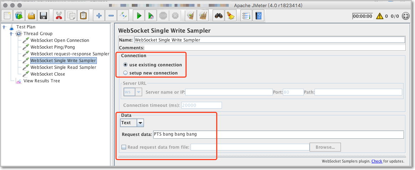Paste with the clipboard toolbar icon

pos(83,16)
